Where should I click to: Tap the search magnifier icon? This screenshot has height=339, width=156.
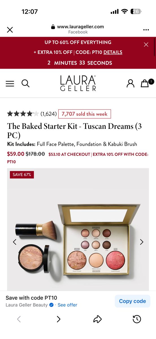pos(25,83)
